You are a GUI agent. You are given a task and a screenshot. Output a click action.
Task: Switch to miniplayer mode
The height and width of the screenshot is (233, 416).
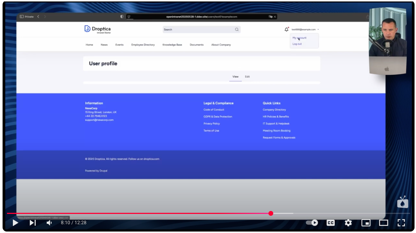coord(366,223)
